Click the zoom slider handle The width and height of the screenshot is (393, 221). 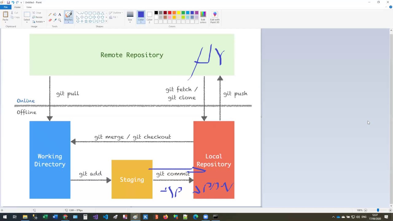point(378,210)
